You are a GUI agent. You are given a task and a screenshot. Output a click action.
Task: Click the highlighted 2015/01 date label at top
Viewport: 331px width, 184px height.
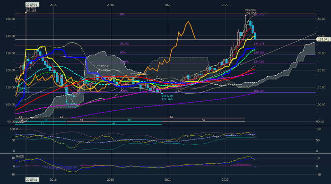click(32, 4)
